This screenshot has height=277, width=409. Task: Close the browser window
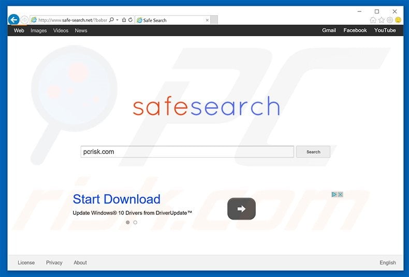point(395,11)
